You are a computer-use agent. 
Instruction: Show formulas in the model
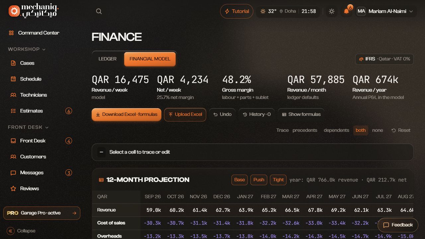pos(301,115)
